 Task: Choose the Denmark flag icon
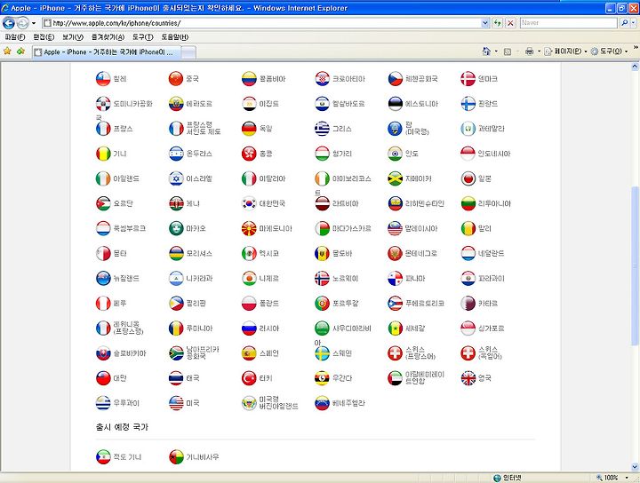click(x=468, y=79)
